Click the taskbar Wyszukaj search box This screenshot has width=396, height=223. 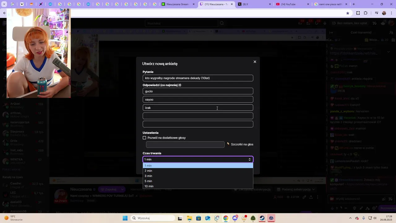pos(153,218)
